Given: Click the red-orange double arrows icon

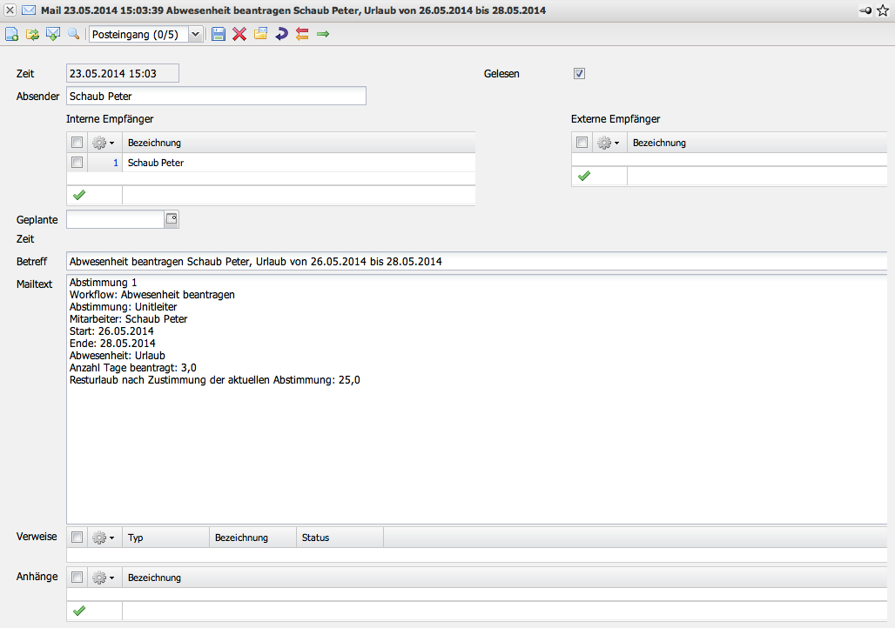Looking at the screenshot, I should pyautogui.click(x=302, y=34).
